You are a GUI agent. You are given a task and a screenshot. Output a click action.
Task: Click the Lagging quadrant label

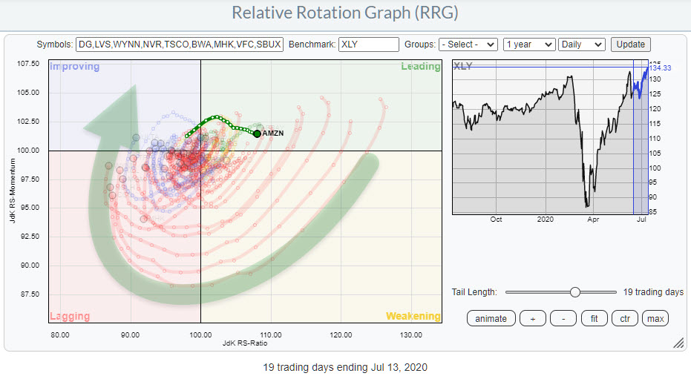click(70, 317)
